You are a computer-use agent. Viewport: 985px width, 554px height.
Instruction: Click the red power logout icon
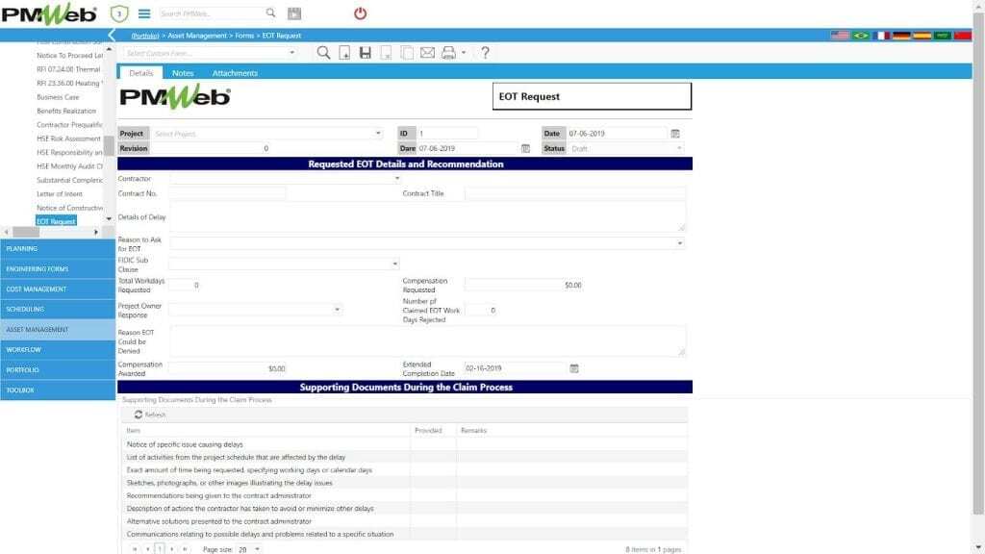coord(361,13)
